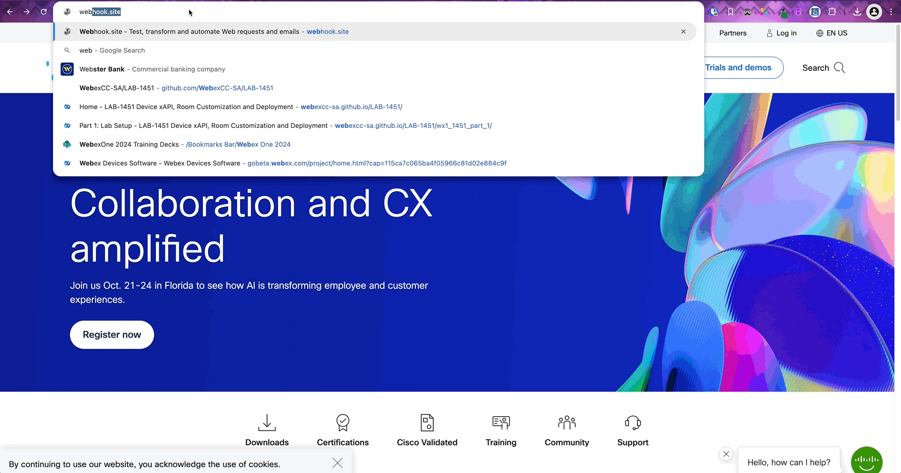Dismiss the cookie notice banner
This screenshot has width=901, height=473.
tap(337, 463)
